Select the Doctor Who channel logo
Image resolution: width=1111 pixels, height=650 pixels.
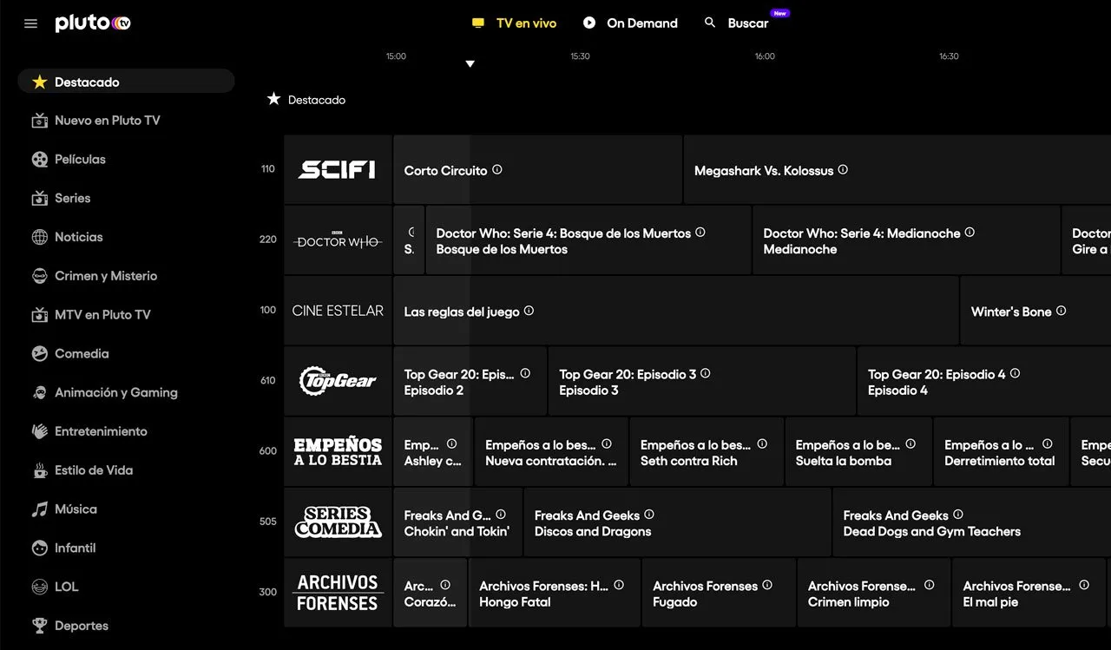338,240
